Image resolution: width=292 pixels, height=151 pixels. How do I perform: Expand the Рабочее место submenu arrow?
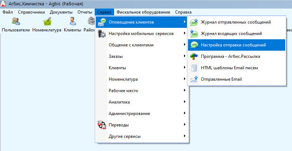tap(184, 90)
